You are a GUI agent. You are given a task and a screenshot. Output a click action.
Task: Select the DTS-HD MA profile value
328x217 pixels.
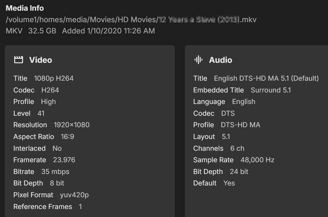(x=241, y=125)
